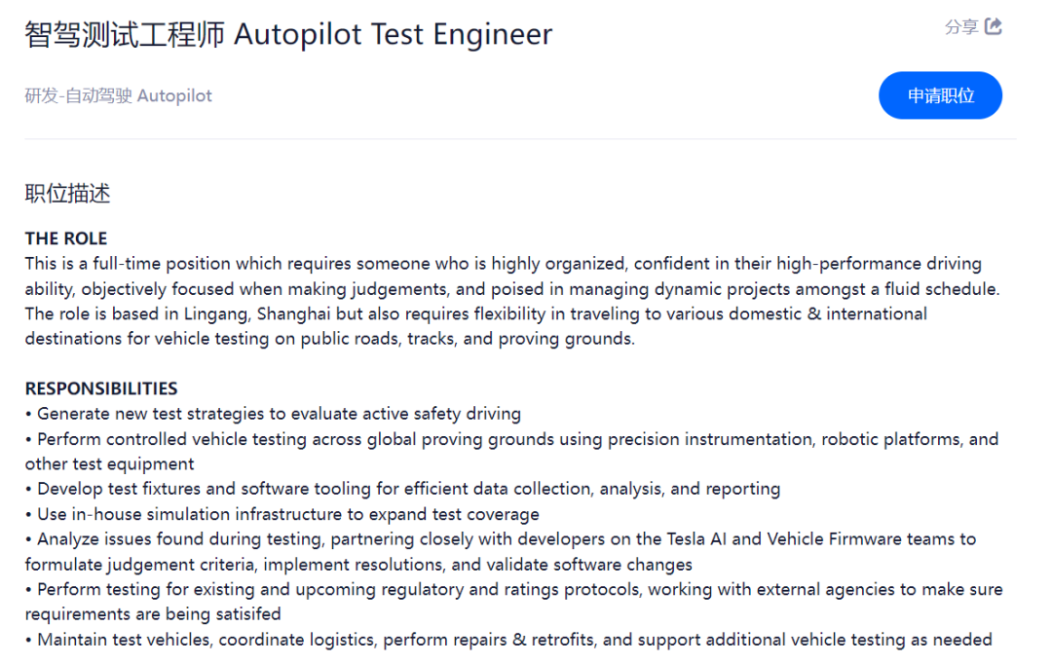Open the 研发-自动驾驶 Autopilot department label
Image resolution: width=1052 pixels, height=664 pixels.
click(x=118, y=95)
